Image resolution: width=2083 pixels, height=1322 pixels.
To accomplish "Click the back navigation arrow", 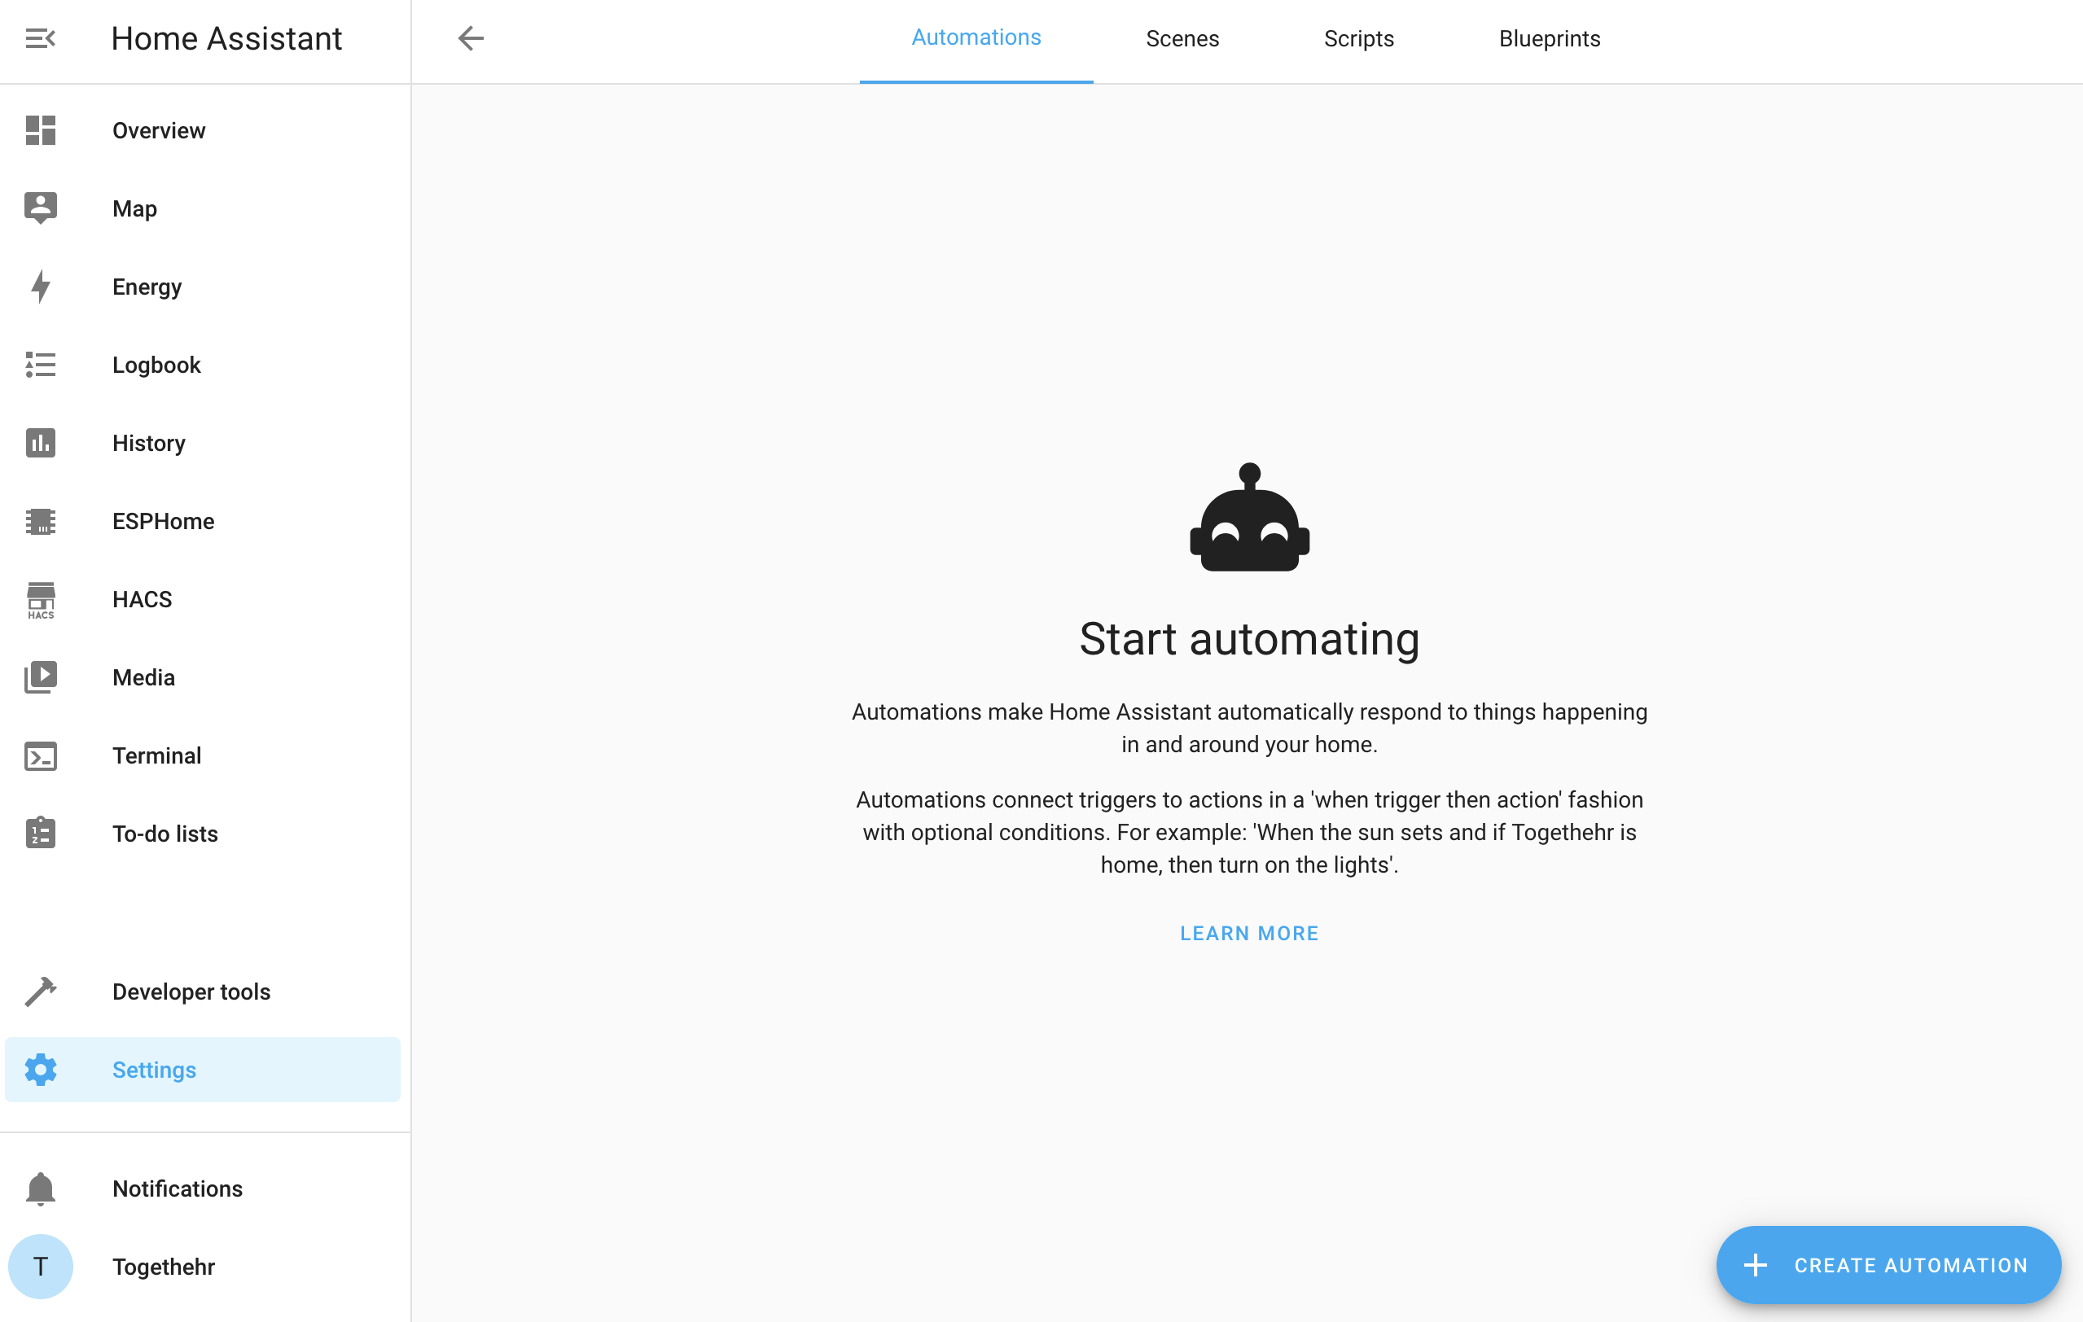I will click(x=472, y=39).
